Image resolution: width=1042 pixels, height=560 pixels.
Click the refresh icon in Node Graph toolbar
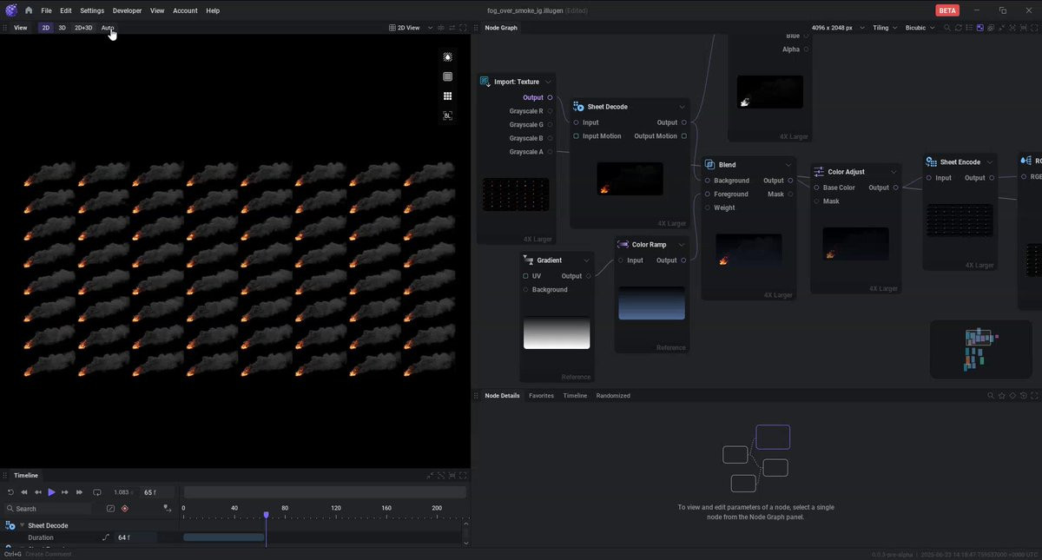pos(958,28)
